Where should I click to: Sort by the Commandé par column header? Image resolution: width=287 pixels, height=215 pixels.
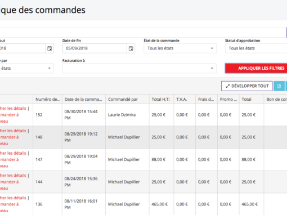point(127,99)
